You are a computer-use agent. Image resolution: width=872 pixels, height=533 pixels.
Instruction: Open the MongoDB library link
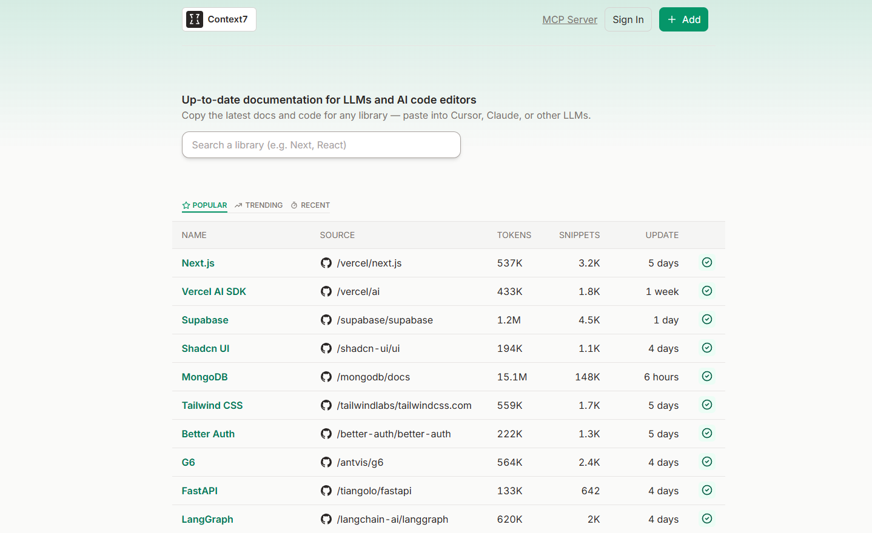(x=205, y=377)
